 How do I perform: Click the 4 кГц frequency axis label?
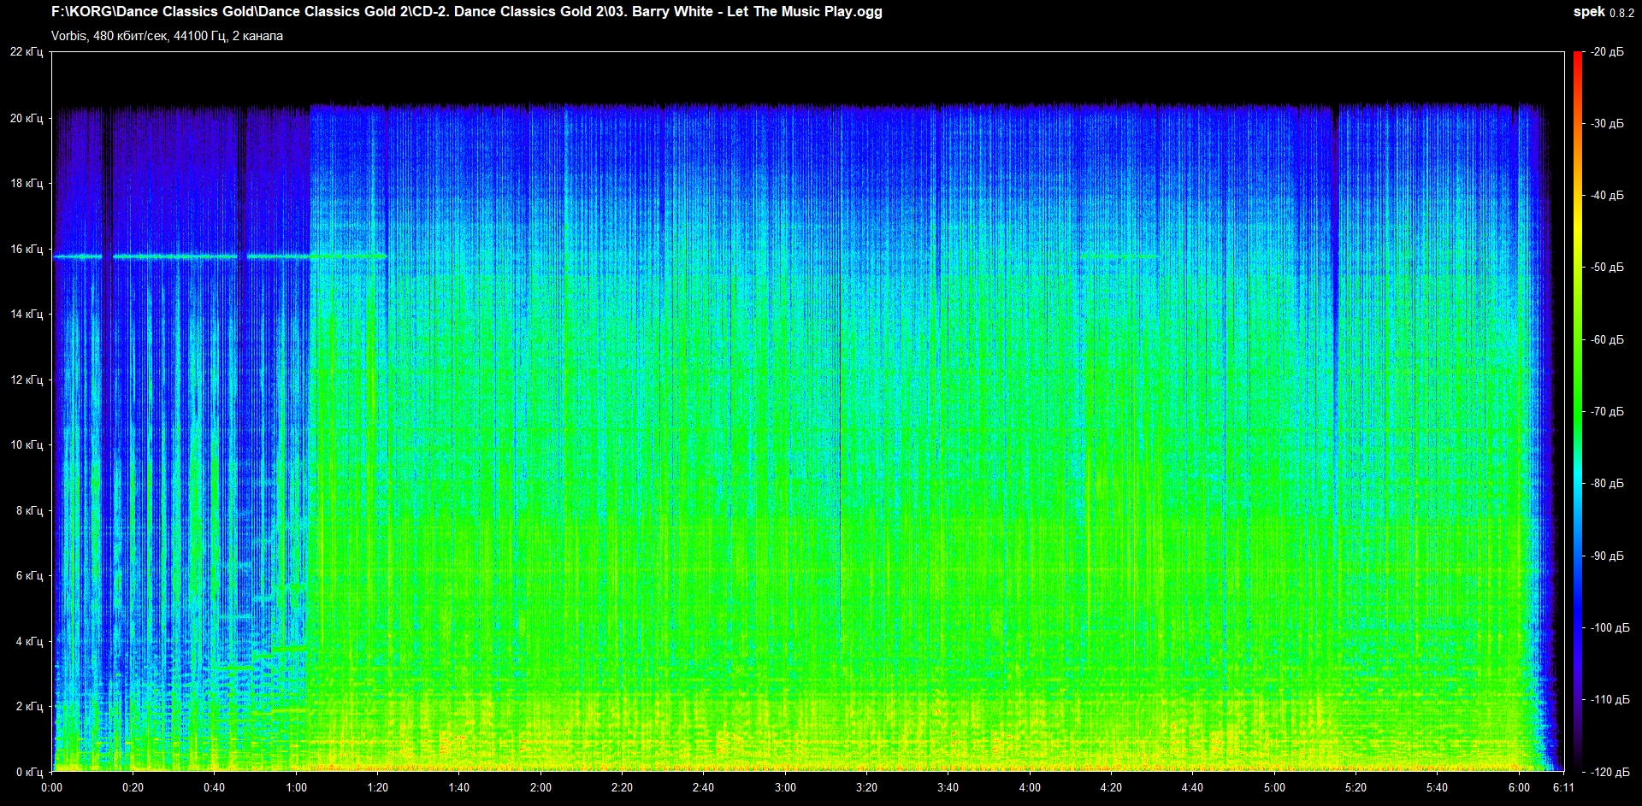point(29,641)
